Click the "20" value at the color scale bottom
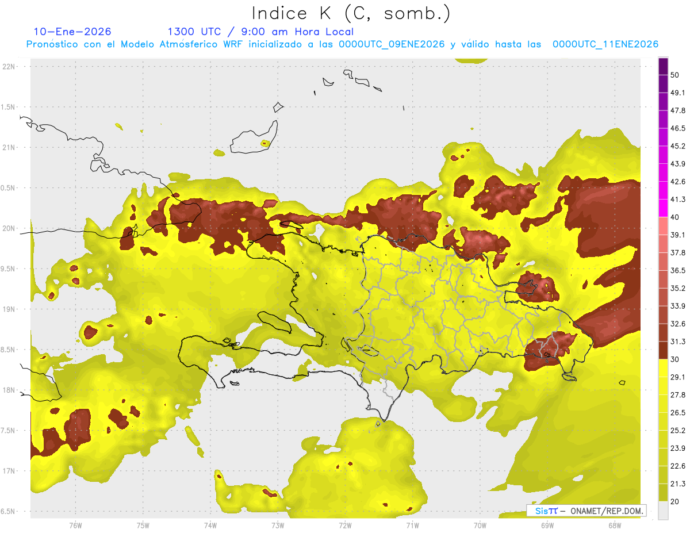 coord(675,501)
